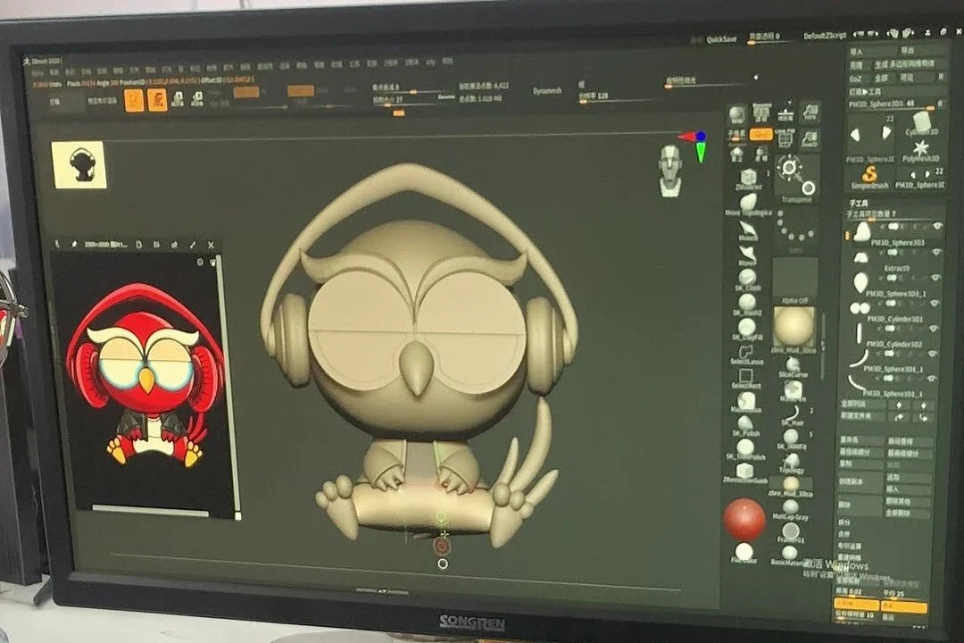Choose the SelectRect brush

[x=746, y=376]
